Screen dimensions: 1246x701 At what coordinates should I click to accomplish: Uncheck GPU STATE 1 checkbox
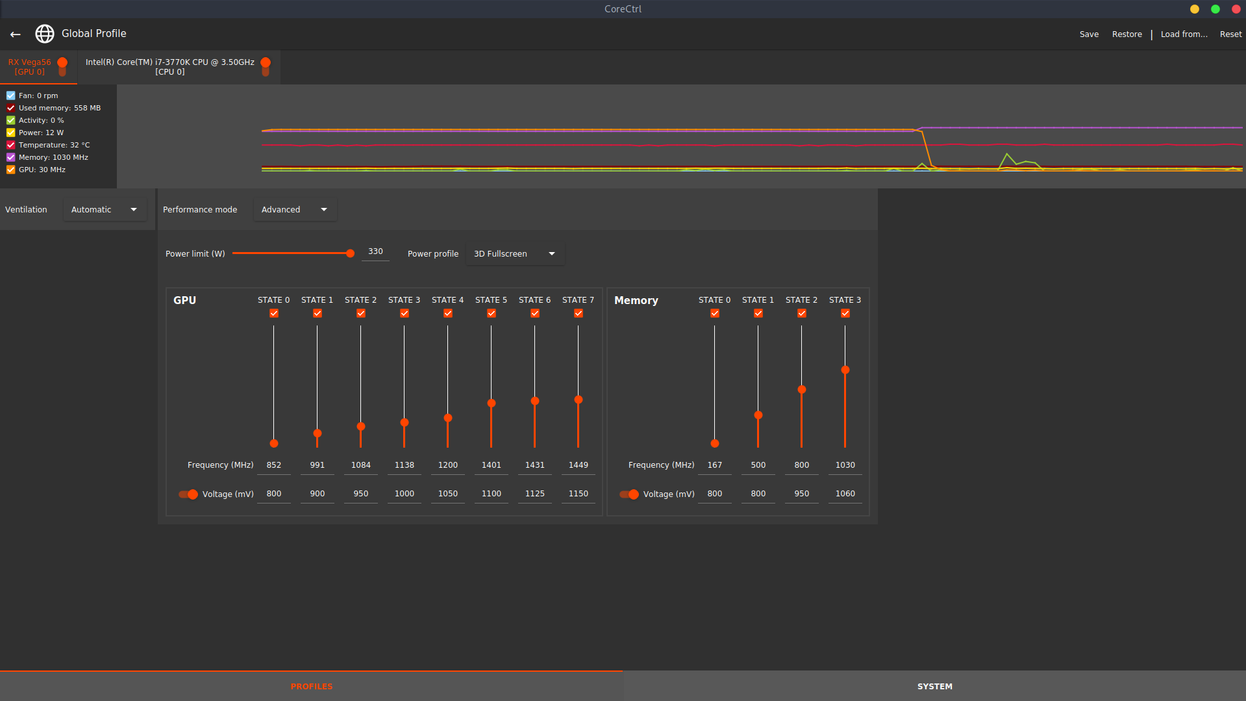coord(318,313)
